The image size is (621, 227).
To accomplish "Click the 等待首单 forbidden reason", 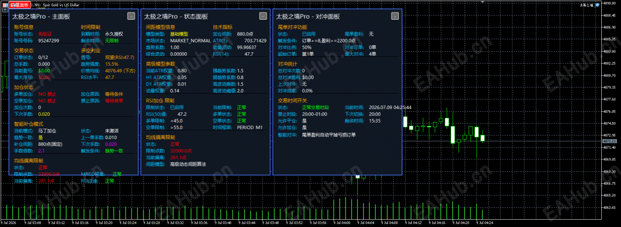I will pos(114,101).
